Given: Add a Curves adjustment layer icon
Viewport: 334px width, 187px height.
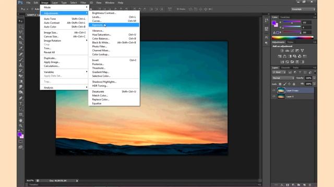Looking at the screenshot, I should point(292,51).
